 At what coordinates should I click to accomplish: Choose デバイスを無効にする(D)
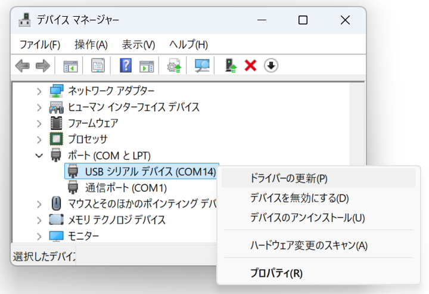tap(318, 198)
